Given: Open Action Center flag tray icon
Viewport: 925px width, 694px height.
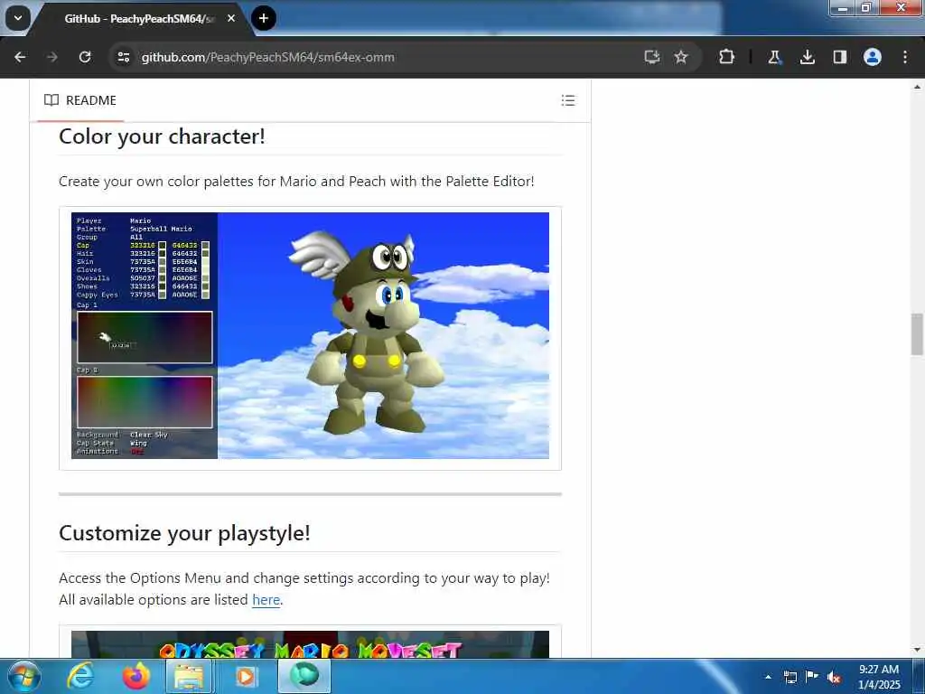Looking at the screenshot, I should 812,677.
